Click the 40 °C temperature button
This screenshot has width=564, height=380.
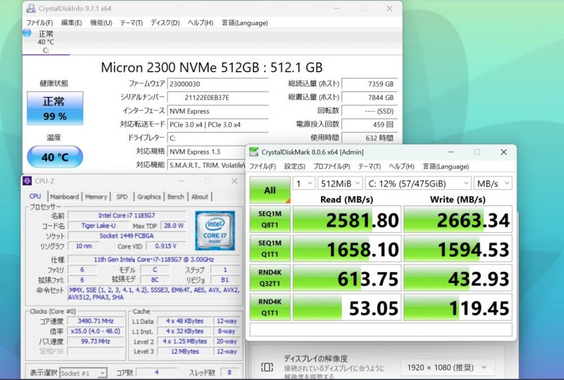coord(55,157)
